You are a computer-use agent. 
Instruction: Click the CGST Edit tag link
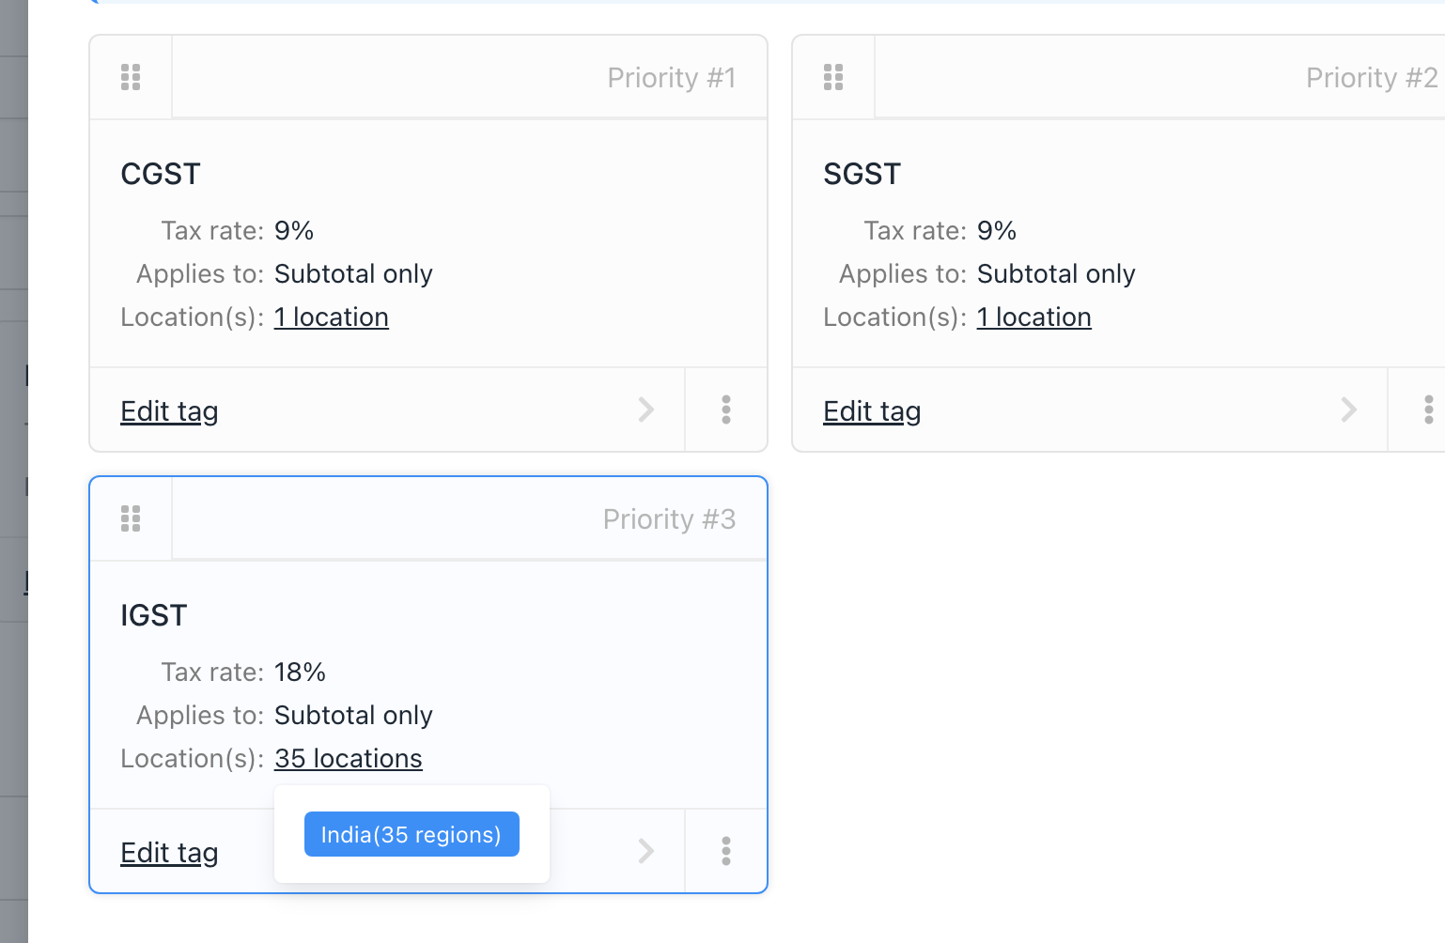(x=169, y=411)
